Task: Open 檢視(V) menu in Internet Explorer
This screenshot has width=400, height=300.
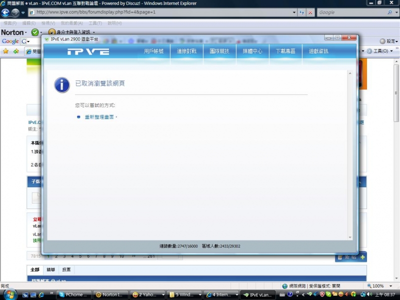Action: [48, 23]
